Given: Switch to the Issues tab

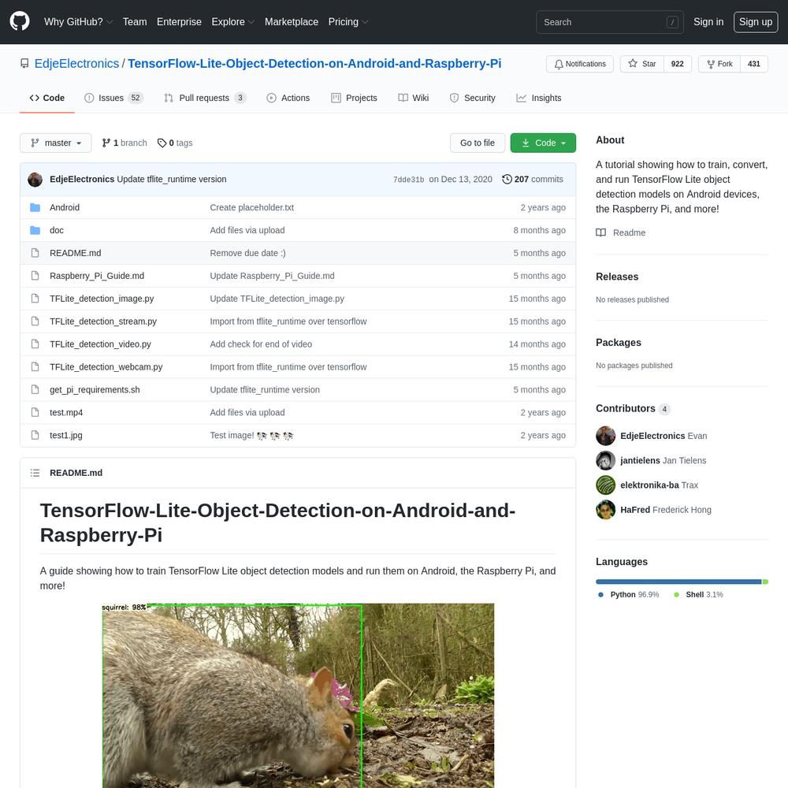Looking at the screenshot, I should pos(113,98).
